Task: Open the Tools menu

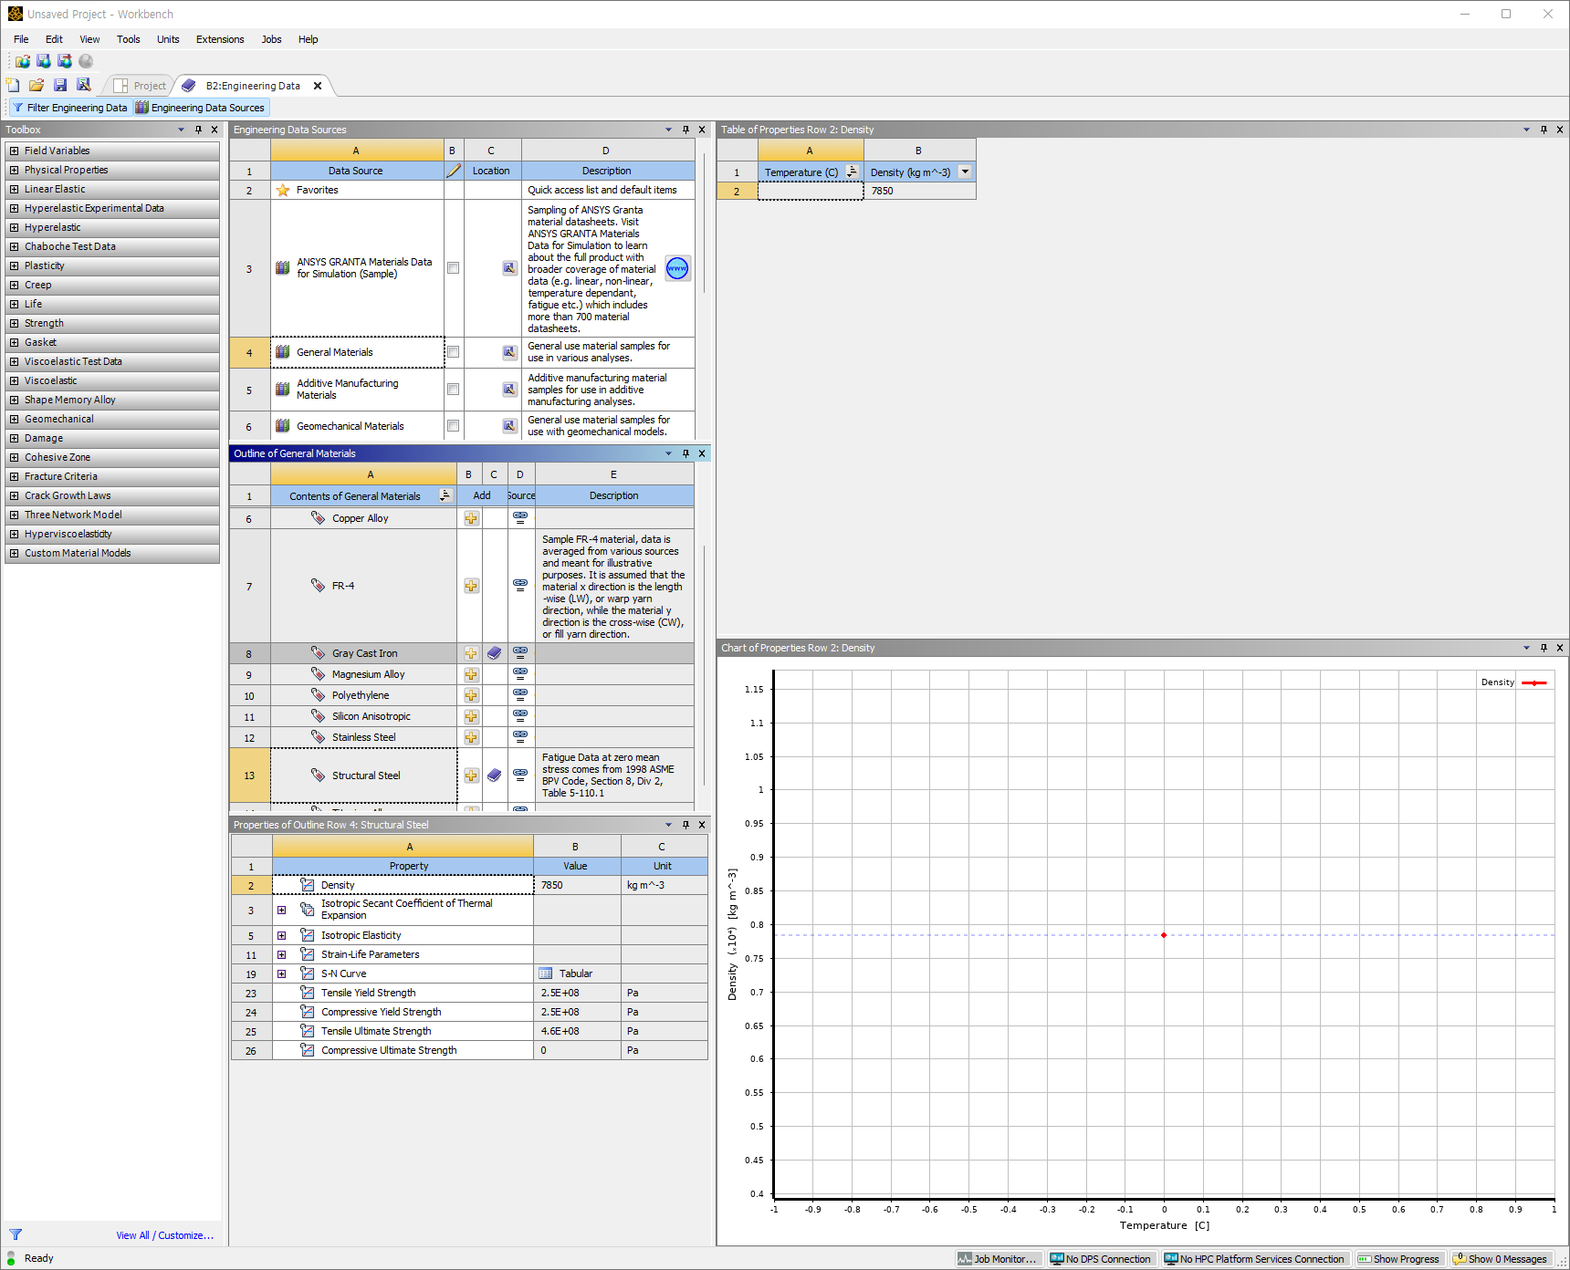Action: pyautogui.click(x=129, y=39)
